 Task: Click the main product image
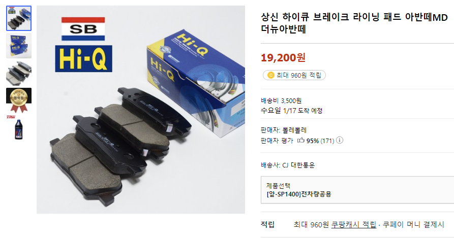[x=141, y=110]
